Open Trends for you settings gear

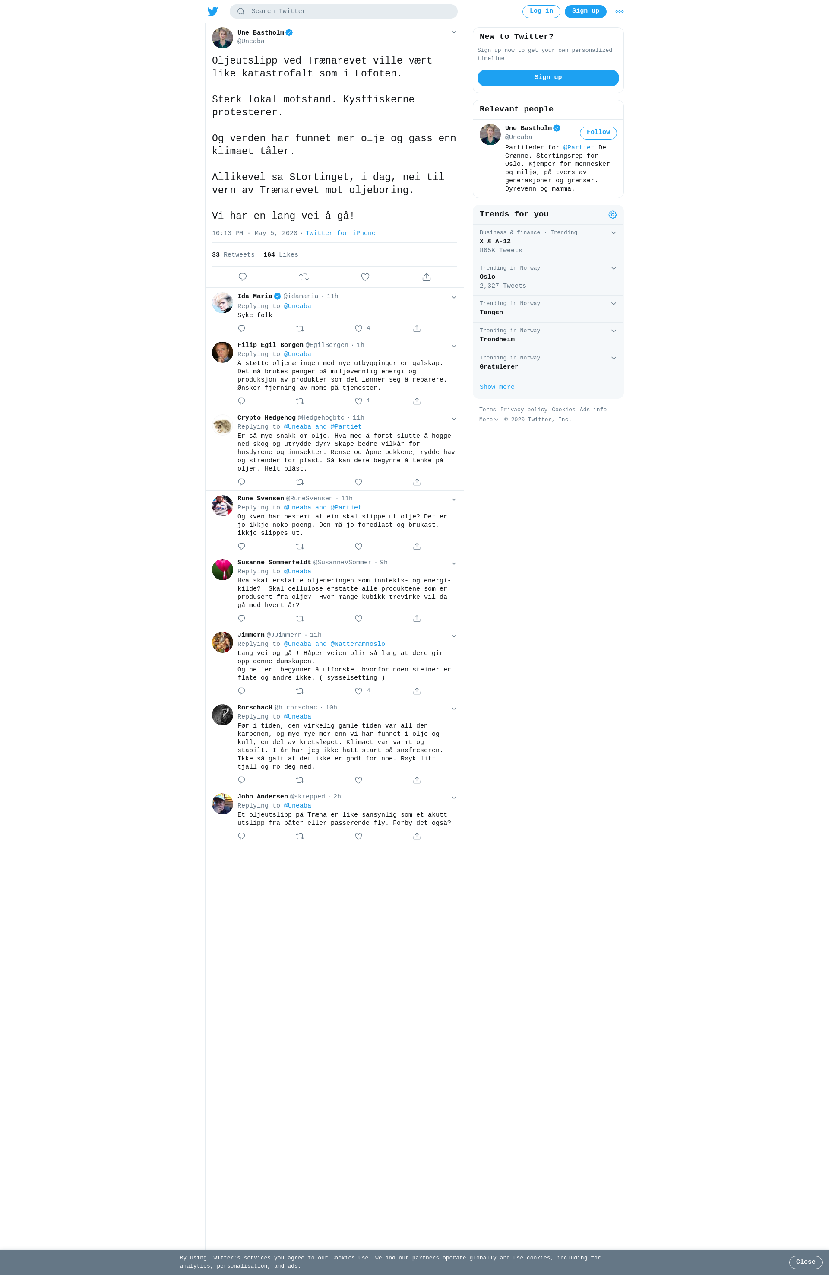(x=613, y=215)
